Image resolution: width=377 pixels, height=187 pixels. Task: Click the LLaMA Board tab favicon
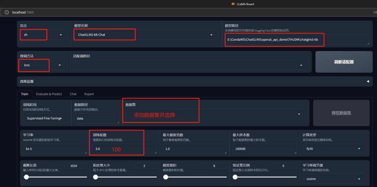tap(233, 4)
